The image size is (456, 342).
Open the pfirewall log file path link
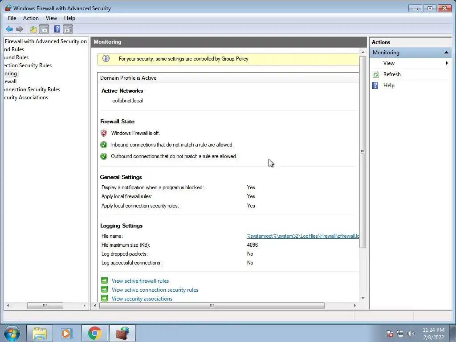click(303, 236)
